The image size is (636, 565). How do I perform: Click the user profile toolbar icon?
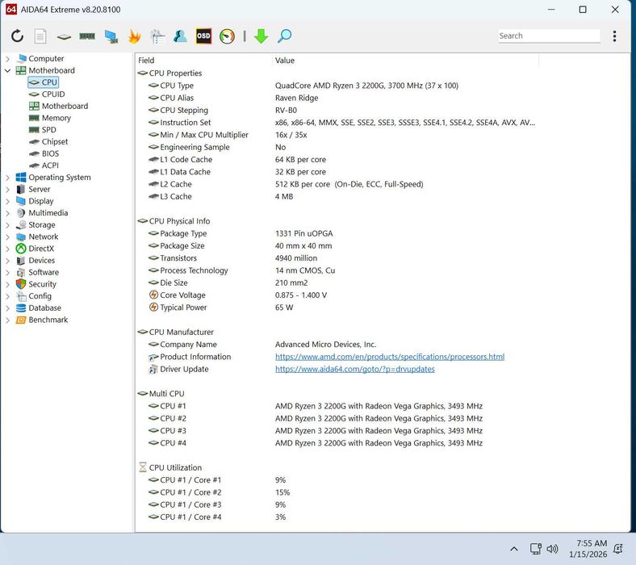pyautogui.click(x=180, y=36)
